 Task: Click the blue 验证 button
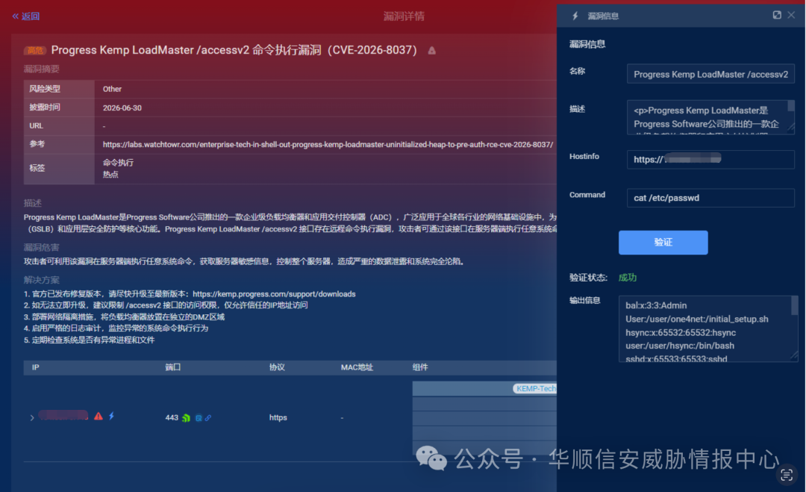[663, 242]
